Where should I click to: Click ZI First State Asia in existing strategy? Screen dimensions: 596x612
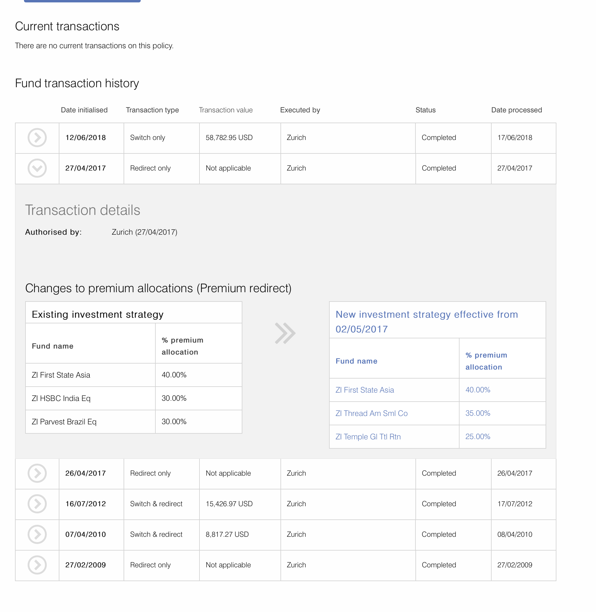click(61, 375)
